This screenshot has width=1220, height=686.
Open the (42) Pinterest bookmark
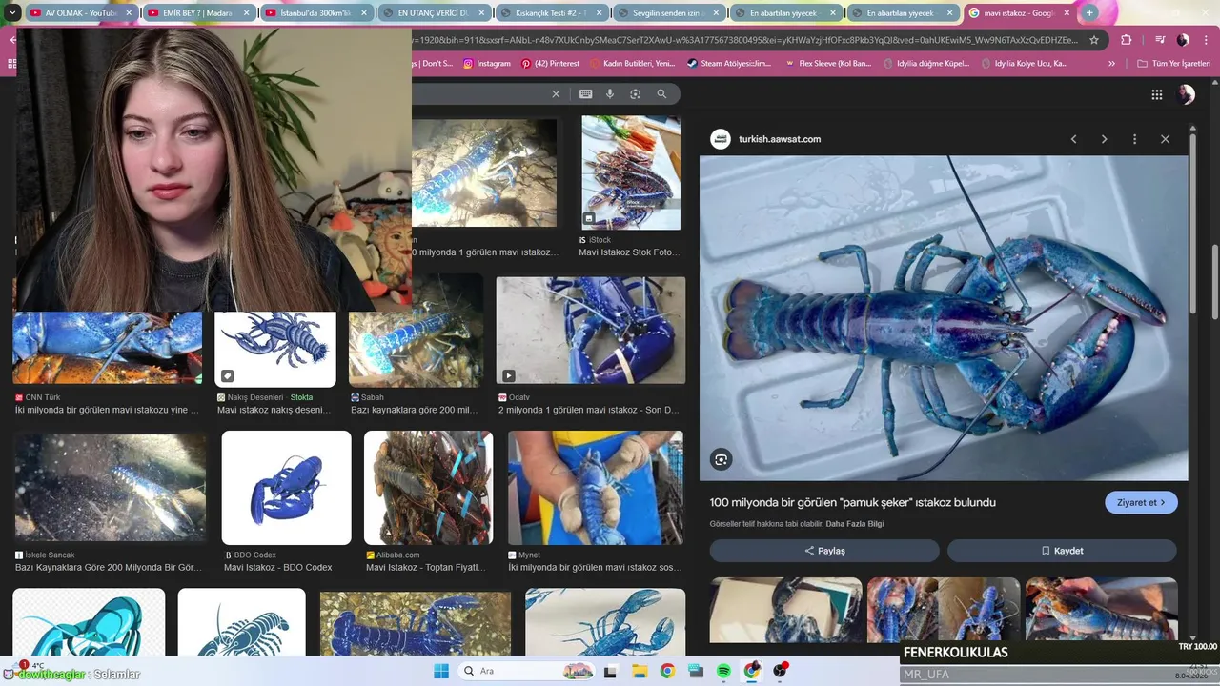(550, 64)
